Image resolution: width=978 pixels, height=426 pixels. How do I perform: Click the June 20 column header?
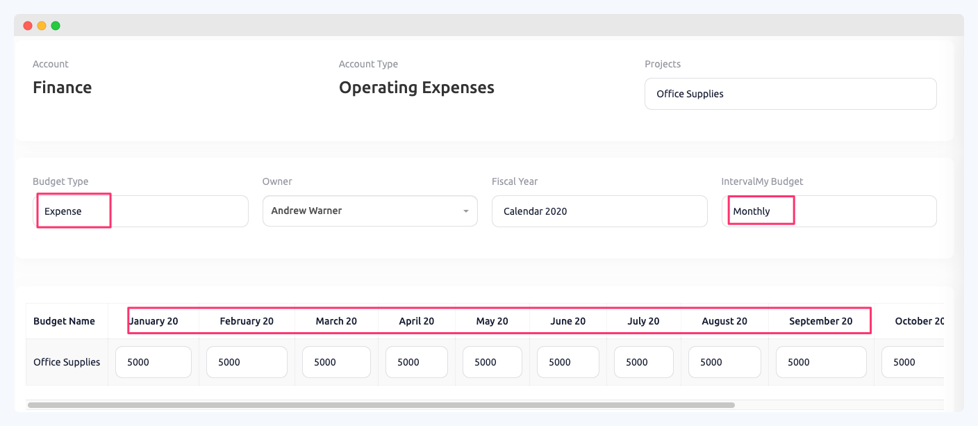(567, 320)
